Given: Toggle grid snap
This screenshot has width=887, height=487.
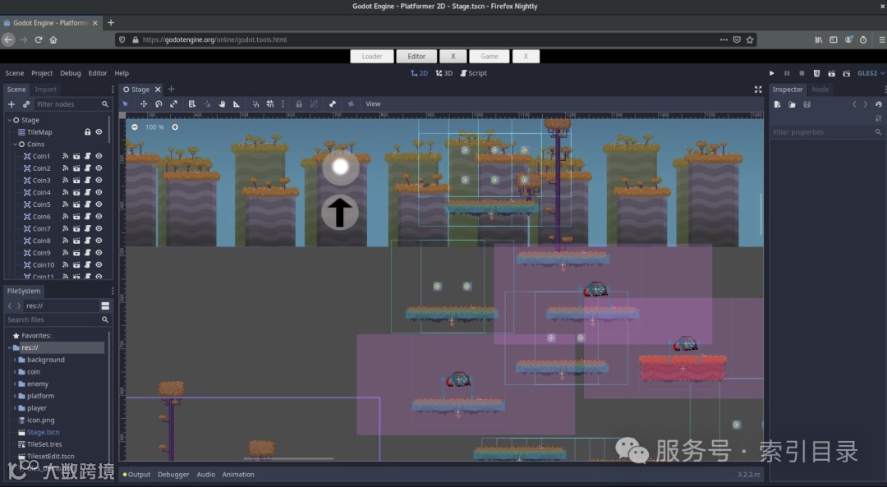Looking at the screenshot, I should click(270, 104).
